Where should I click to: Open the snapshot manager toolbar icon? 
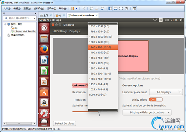click(x=102, y=8)
